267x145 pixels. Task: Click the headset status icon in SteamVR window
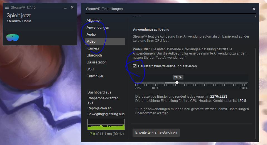point(13,38)
